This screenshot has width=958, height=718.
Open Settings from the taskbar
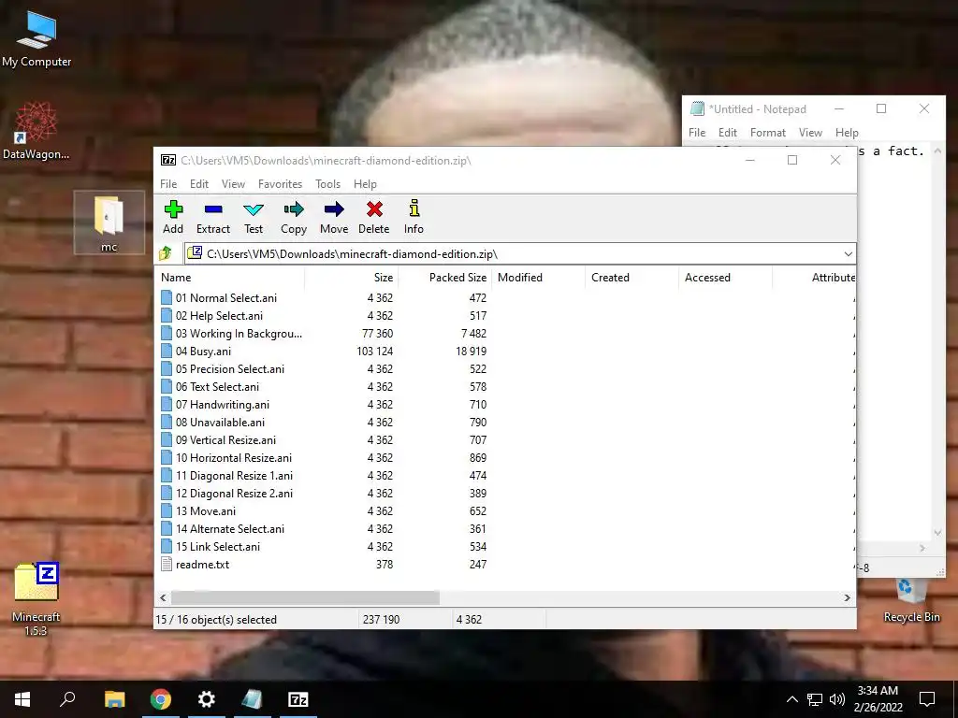point(207,699)
